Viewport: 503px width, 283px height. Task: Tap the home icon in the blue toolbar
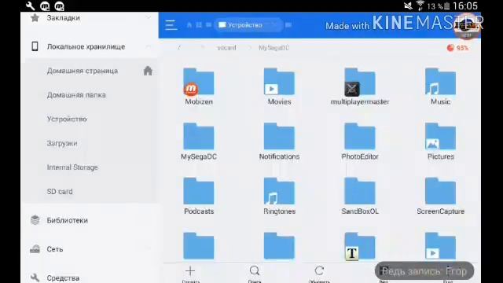tap(189, 24)
